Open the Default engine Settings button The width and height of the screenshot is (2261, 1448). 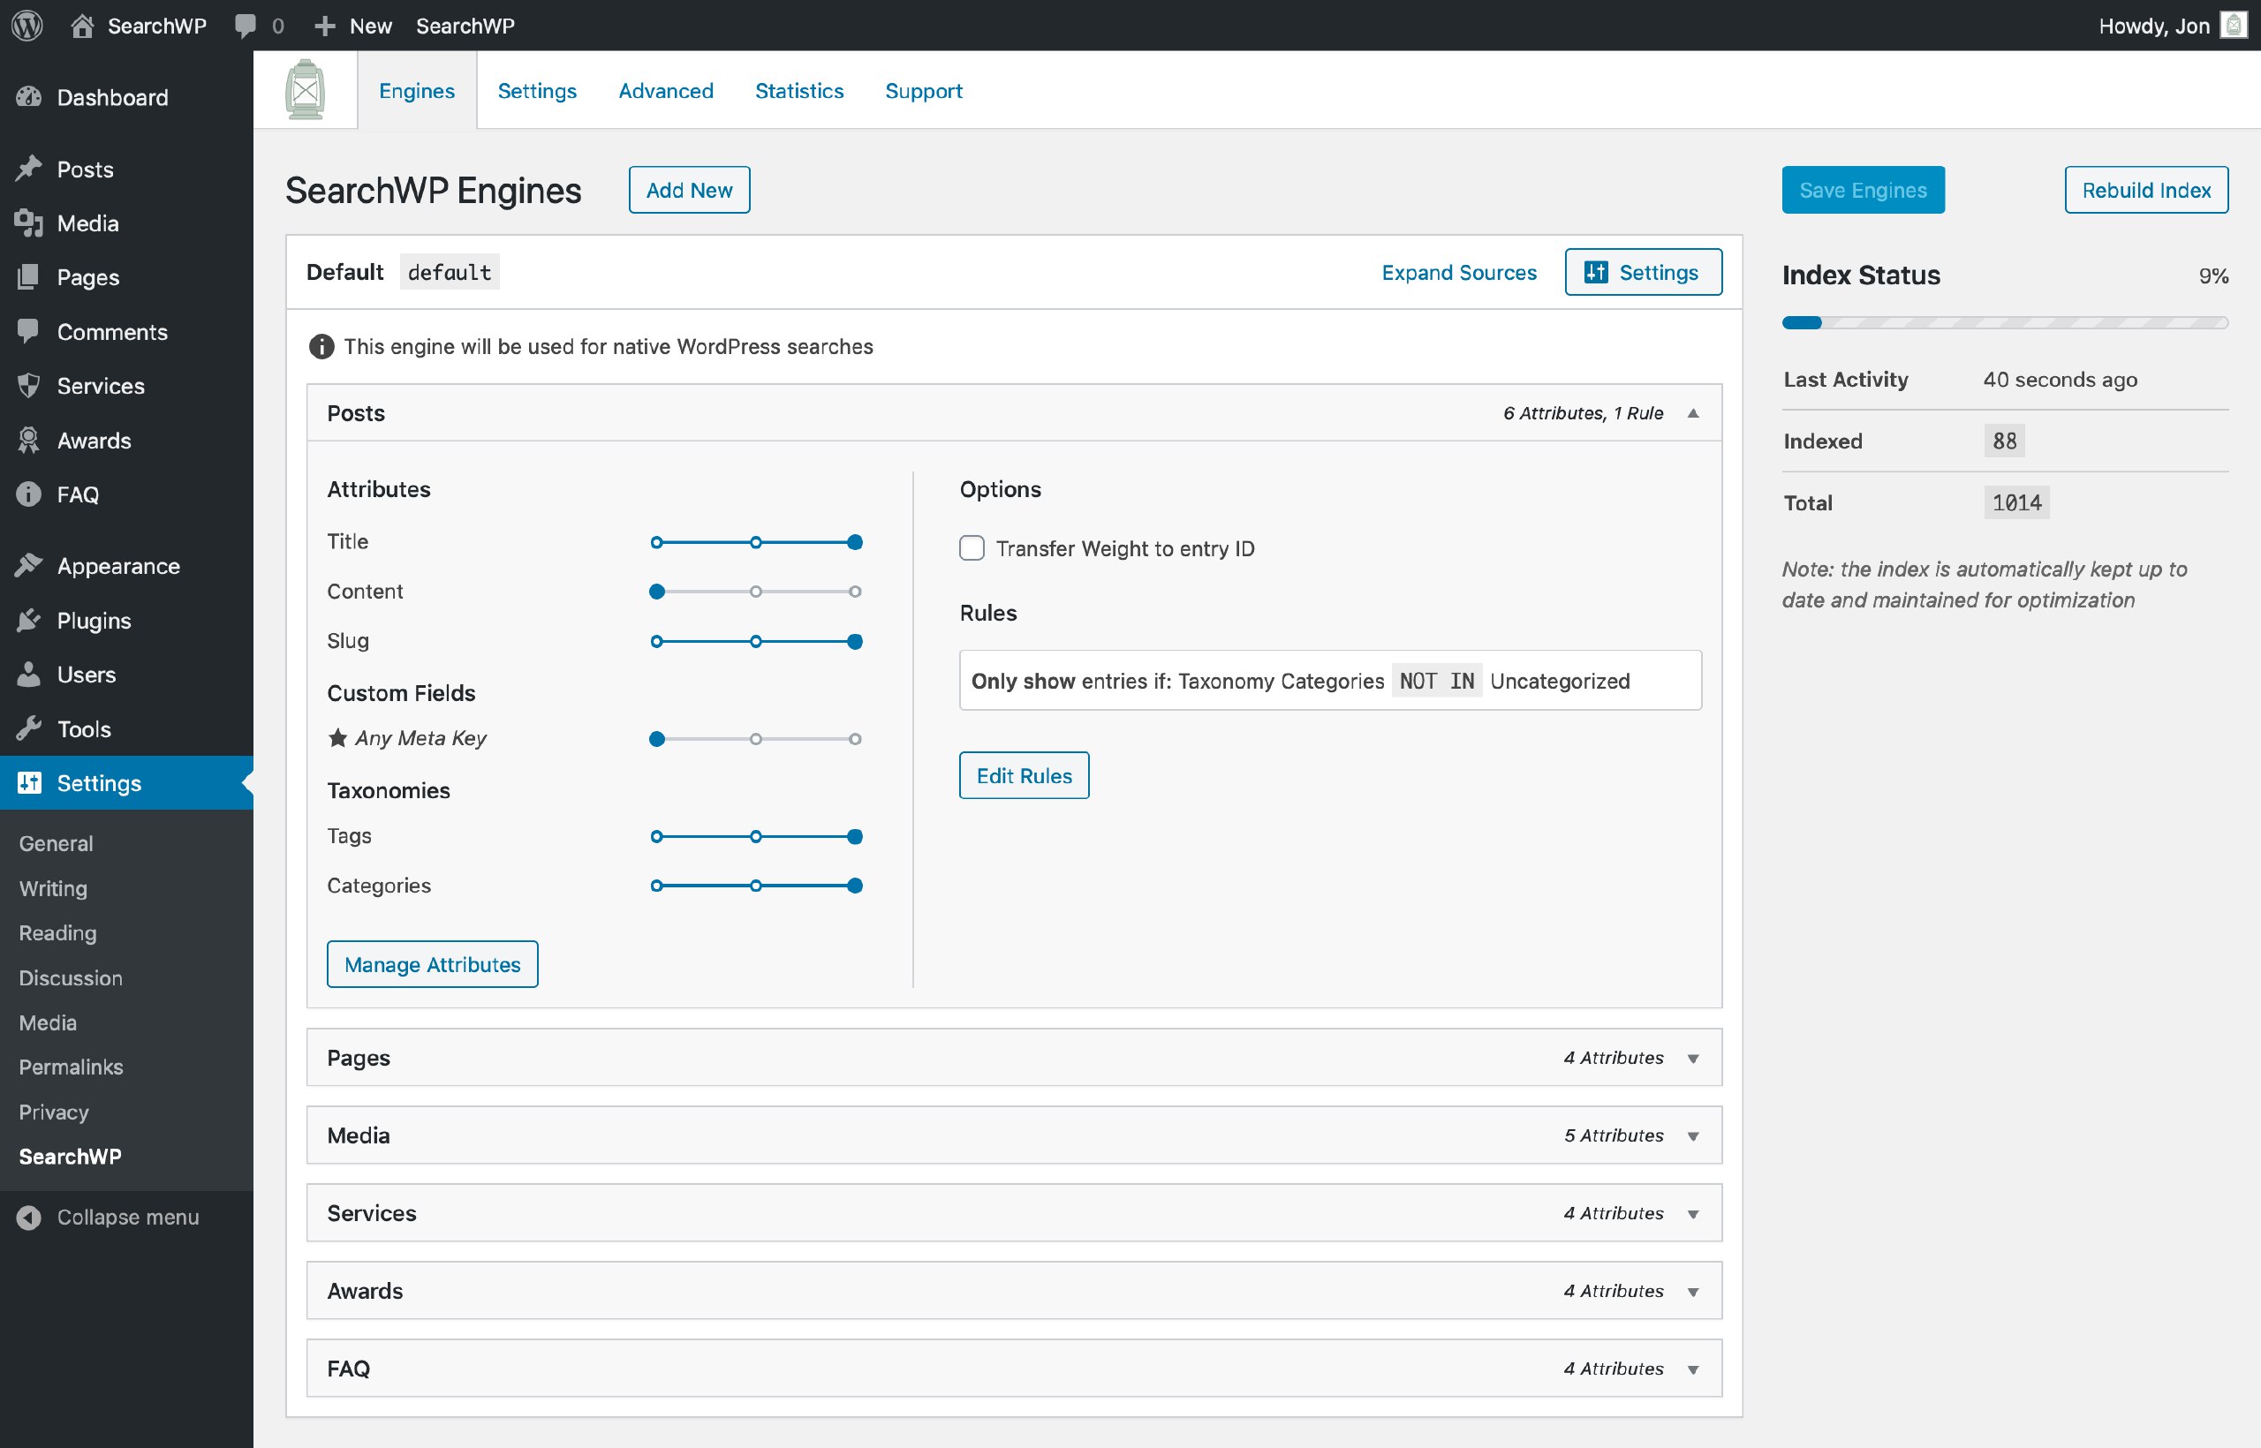tap(1643, 272)
